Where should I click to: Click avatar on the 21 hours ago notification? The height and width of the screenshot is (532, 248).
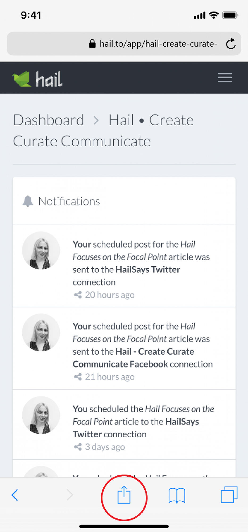point(41,332)
